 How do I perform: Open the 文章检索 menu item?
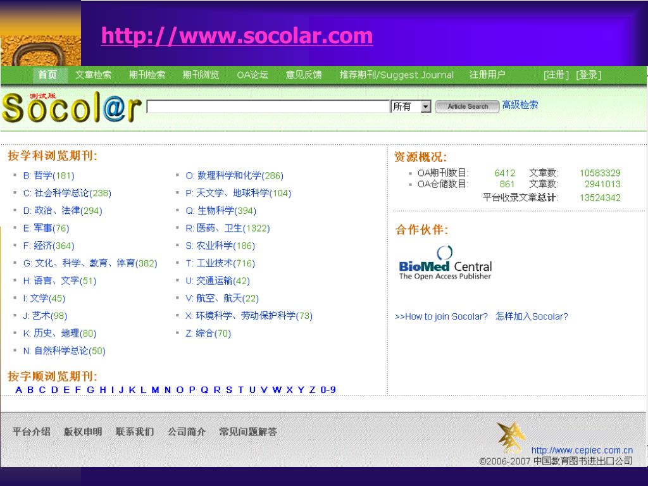(94, 75)
